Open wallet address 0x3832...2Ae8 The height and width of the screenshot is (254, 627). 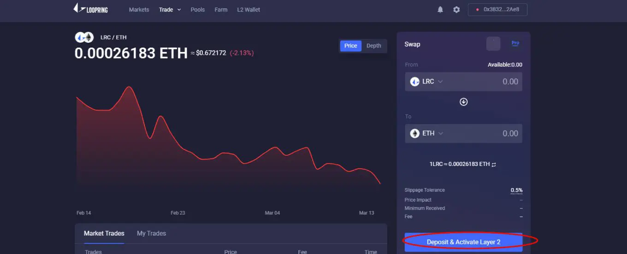pos(497,10)
